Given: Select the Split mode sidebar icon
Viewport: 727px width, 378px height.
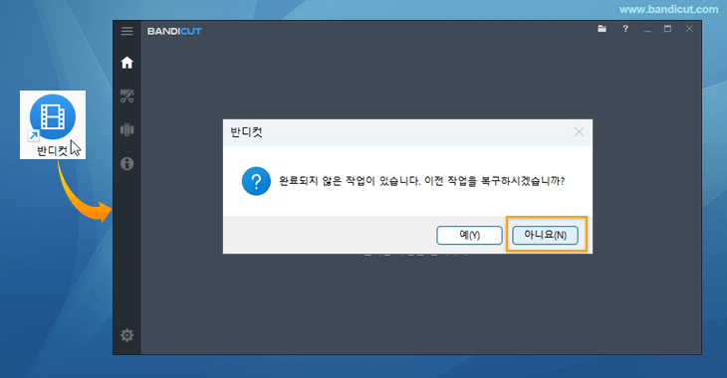Looking at the screenshot, I should click(127, 129).
